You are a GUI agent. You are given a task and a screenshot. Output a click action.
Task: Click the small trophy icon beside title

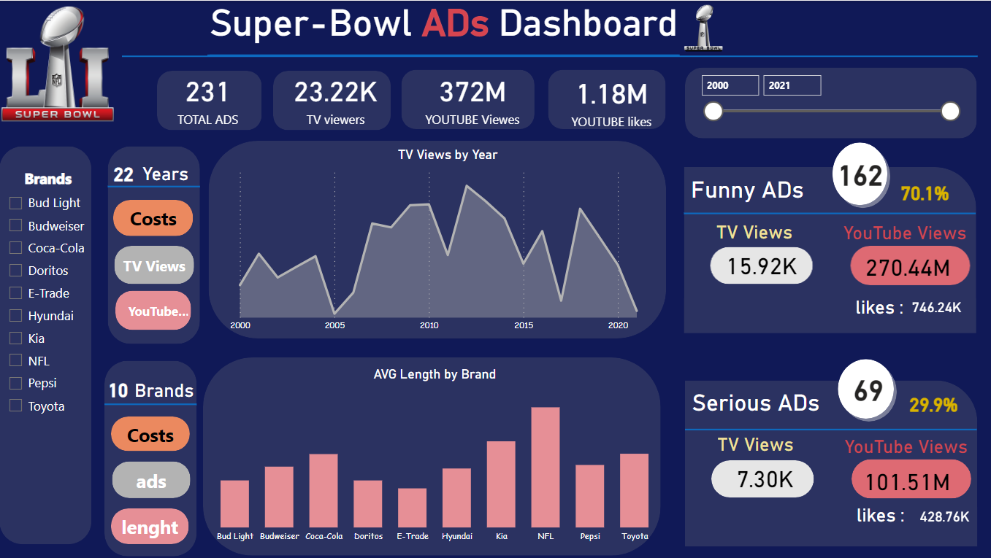point(703,28)
